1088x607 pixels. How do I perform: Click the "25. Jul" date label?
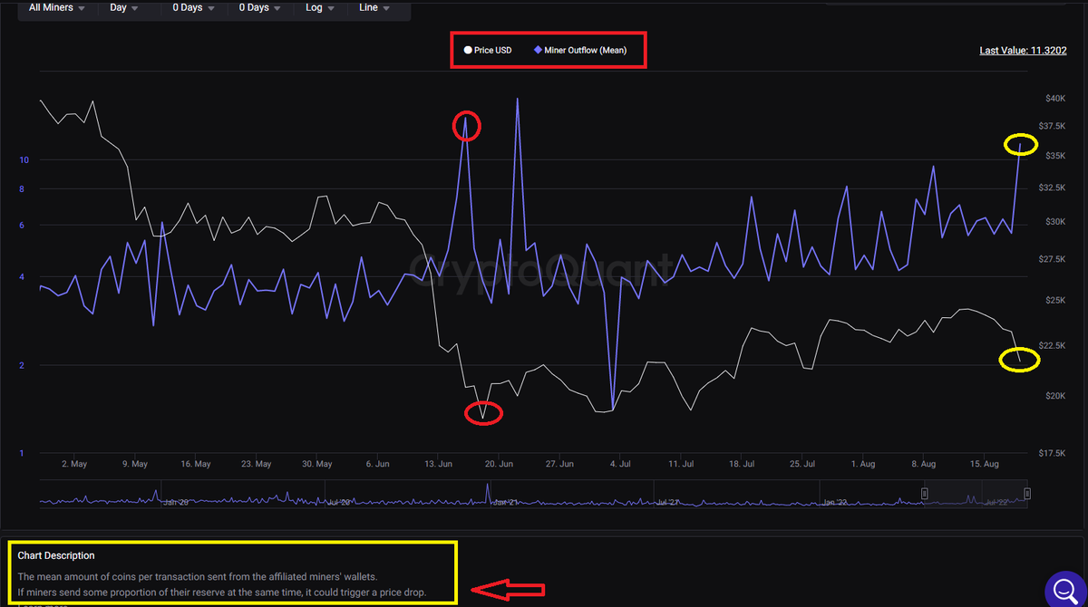[801, 464]
